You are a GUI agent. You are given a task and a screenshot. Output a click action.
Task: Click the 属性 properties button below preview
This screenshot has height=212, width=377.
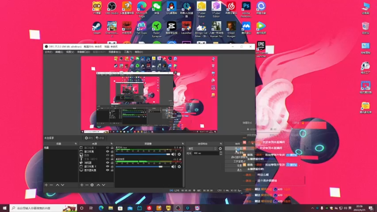pos(88,138)
